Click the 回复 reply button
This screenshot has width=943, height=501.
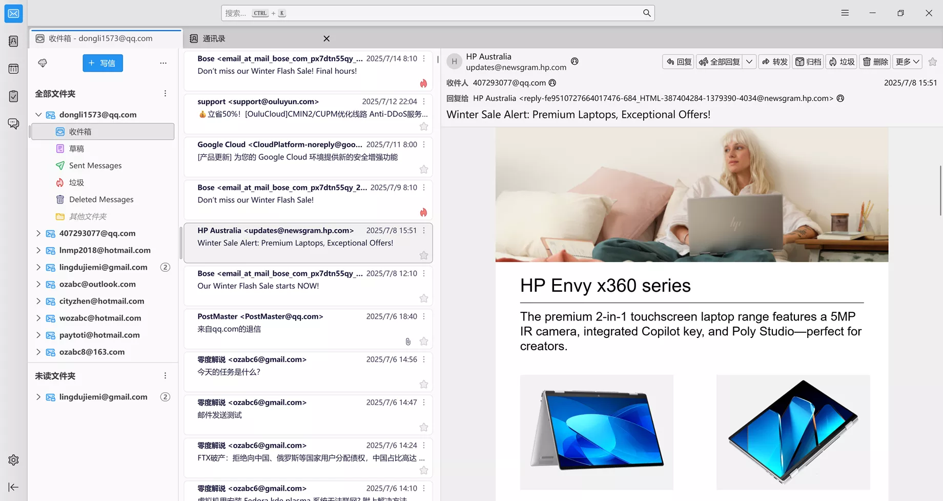coord(678,62)
